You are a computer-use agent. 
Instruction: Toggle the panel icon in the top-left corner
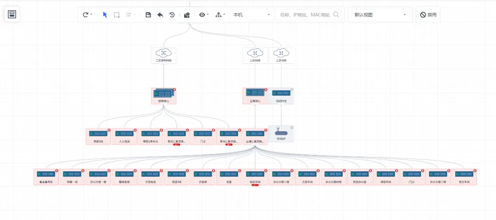[x=12, y=14]
